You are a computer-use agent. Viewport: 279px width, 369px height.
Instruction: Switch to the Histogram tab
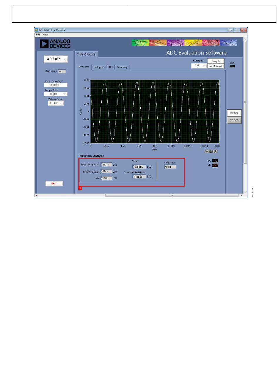[99, 67]
